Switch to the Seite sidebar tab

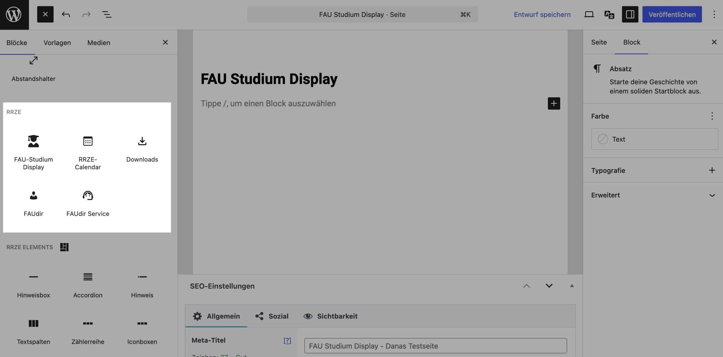[599, 42]
